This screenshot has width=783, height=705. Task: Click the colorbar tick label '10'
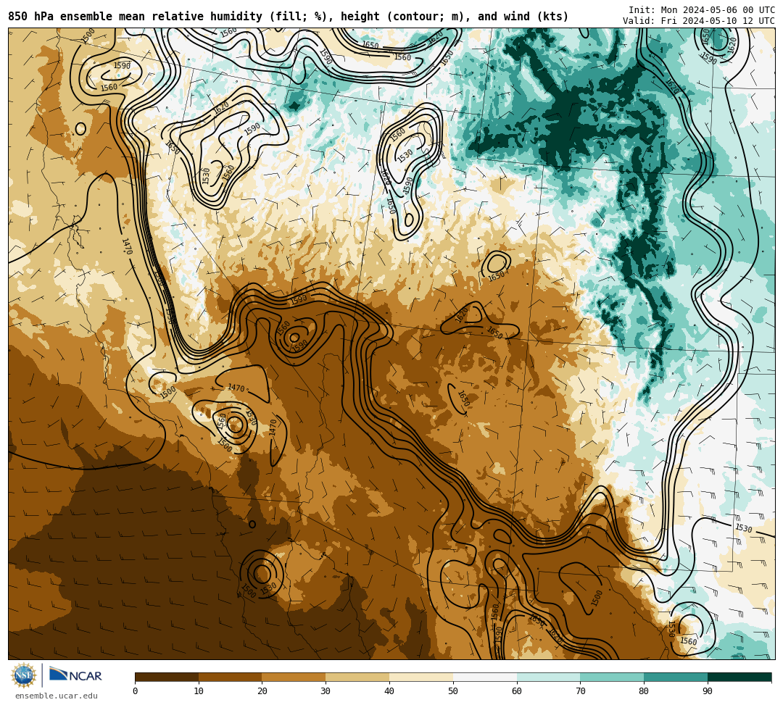[199, 691]
